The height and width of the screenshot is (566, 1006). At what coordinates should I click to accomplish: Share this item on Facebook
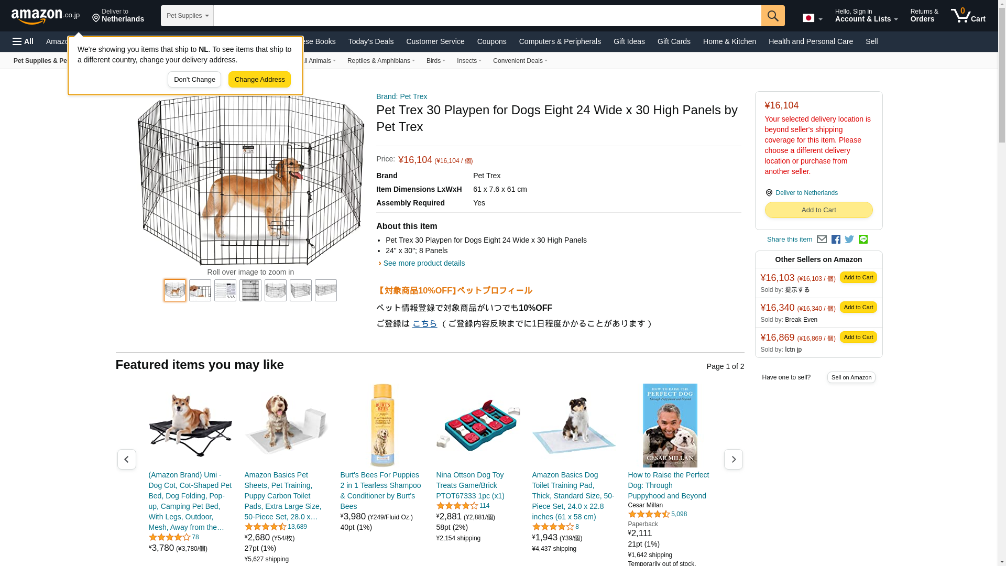click(x=836, y=240)
